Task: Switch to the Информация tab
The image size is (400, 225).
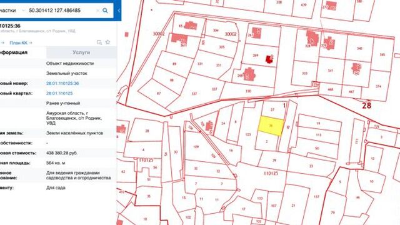Action: point(13,52)
